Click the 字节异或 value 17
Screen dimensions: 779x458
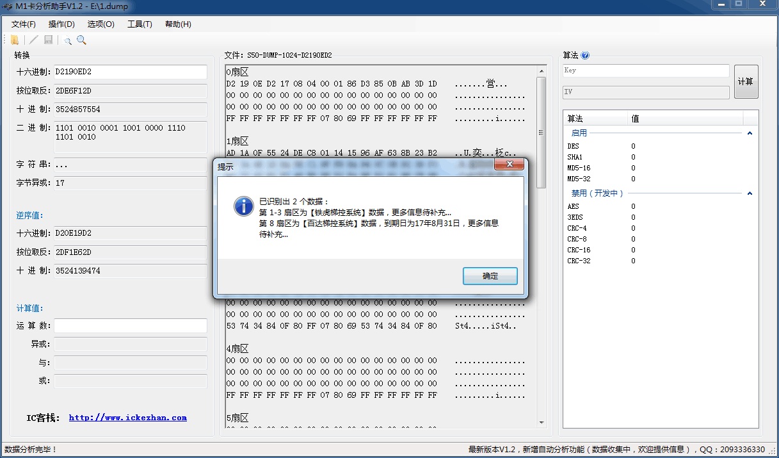pos(130,183)
